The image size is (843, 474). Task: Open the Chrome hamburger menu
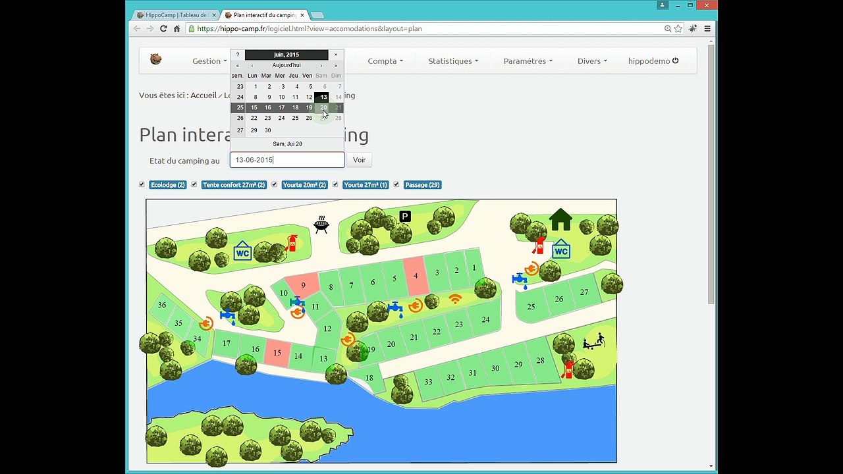pyautogui.click(x=707, y=28)
